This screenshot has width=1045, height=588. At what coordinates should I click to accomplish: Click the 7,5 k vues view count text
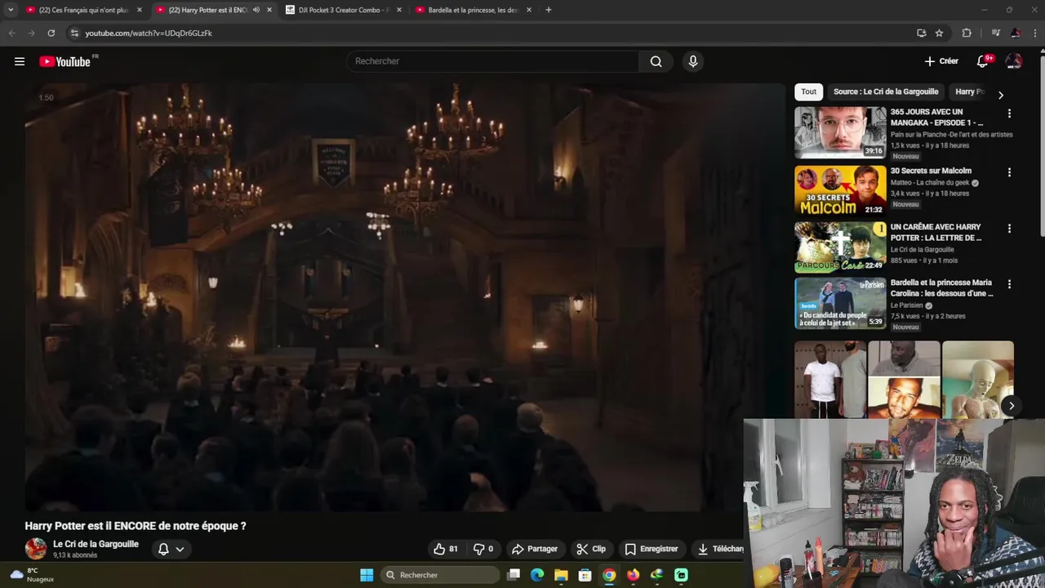pos(905,316)
